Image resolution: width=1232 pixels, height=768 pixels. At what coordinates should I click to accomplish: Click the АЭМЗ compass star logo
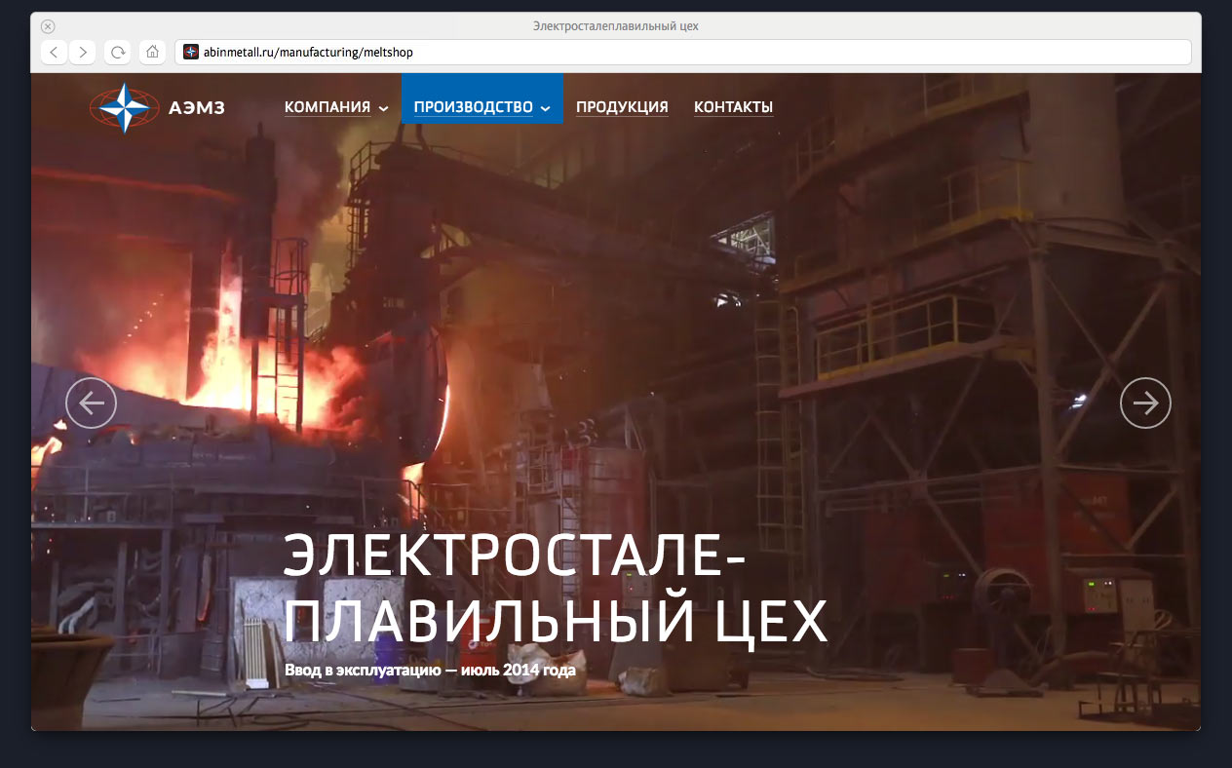[124, 107]
